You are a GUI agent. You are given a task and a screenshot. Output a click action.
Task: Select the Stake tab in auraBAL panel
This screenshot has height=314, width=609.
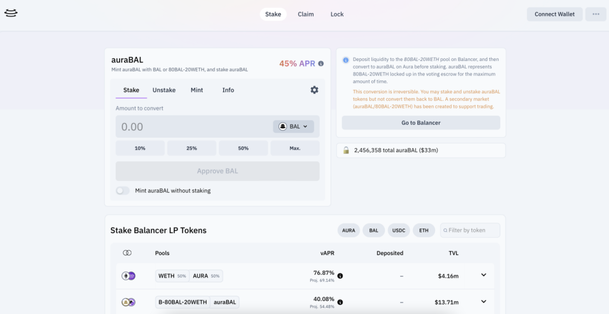[131, 90]
